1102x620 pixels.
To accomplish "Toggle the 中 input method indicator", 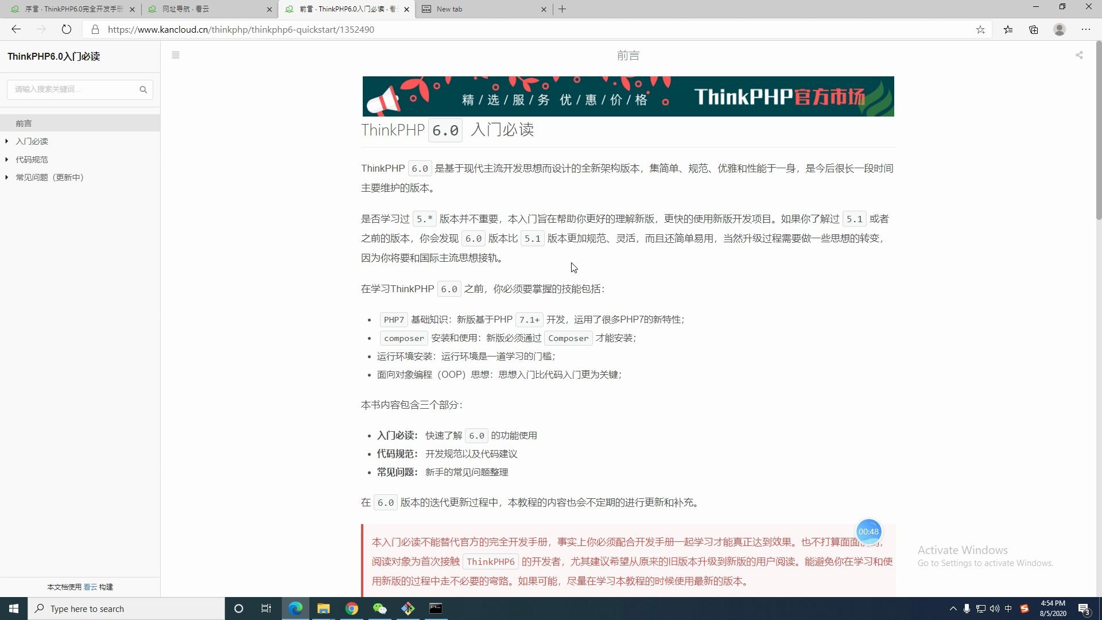I will (x=1008, y=609).
